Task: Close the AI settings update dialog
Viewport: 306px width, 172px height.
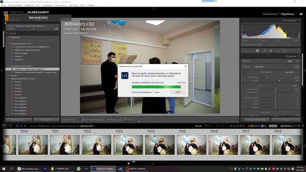Action: pyautogui.click(x=186, y=66)
